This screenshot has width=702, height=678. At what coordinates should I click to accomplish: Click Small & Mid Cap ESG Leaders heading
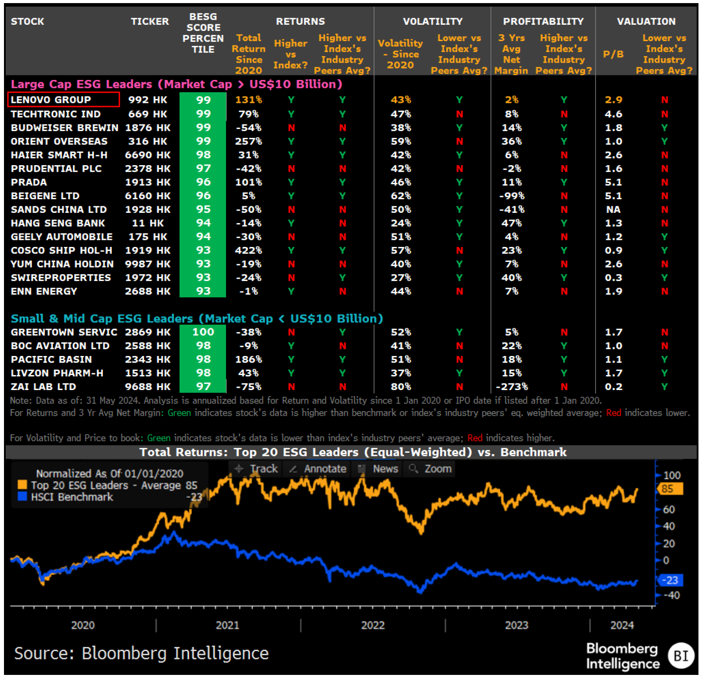197,318
